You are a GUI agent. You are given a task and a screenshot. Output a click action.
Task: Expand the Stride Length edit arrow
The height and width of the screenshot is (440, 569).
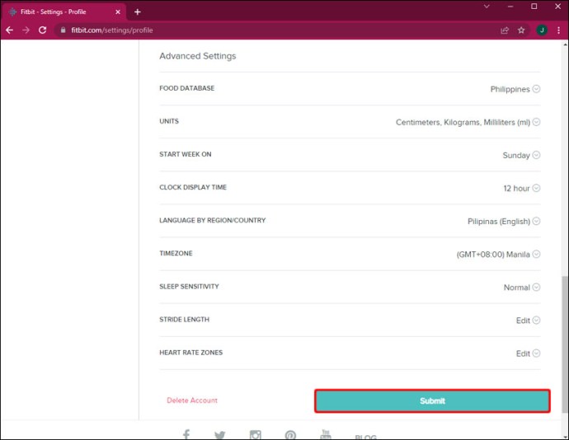[x=536, y=320]
